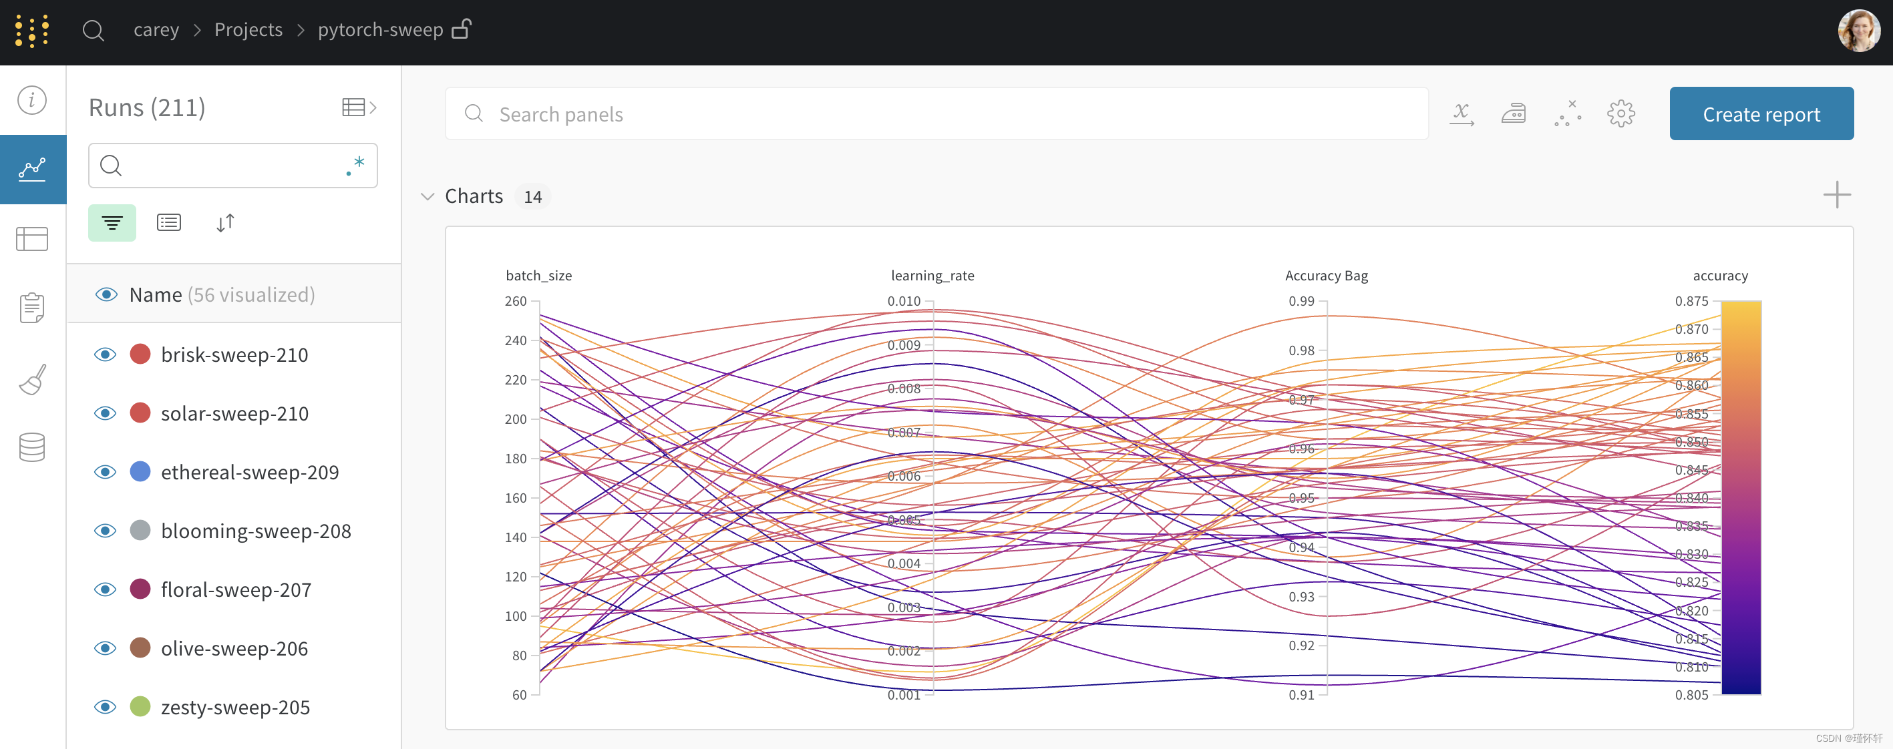Toggle visibility of all runs via Name eye

(x=107, y=294)
